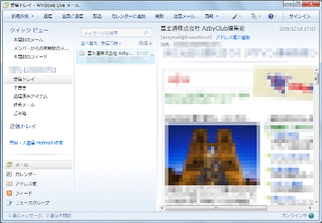This screenshot has width=322, height=223.
Task: Click the account name header in sidebar
Action: [x=32, y=70]
